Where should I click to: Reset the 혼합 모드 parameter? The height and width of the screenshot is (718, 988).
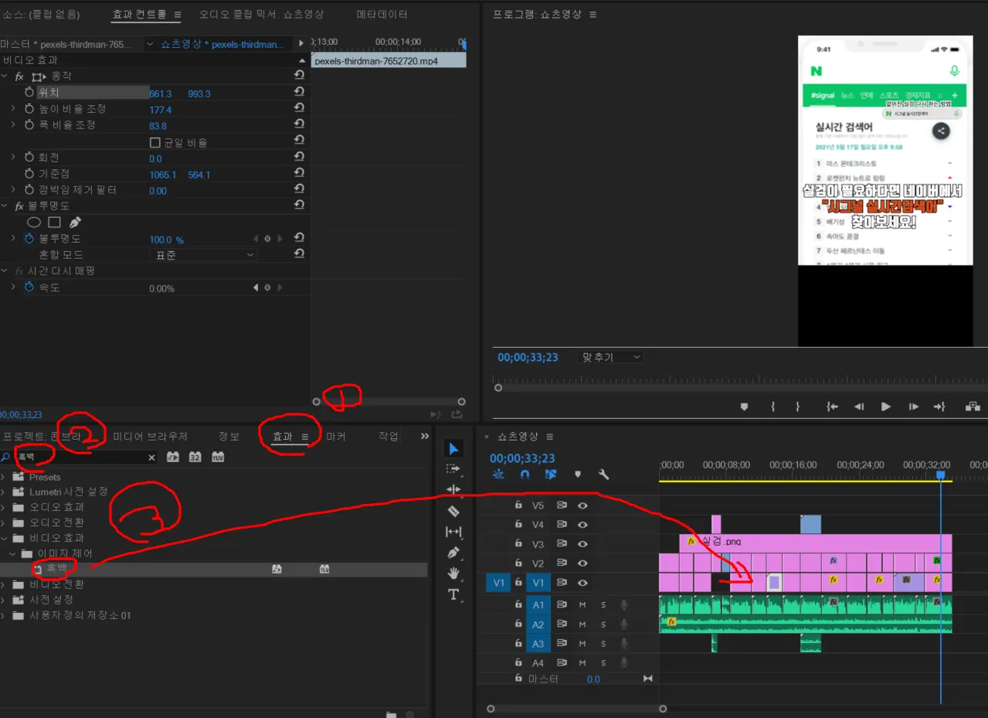point(299,254)
